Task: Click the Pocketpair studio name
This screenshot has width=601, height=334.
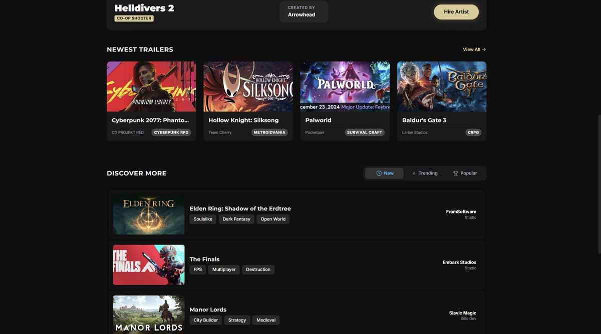Action: pos(315,132)
